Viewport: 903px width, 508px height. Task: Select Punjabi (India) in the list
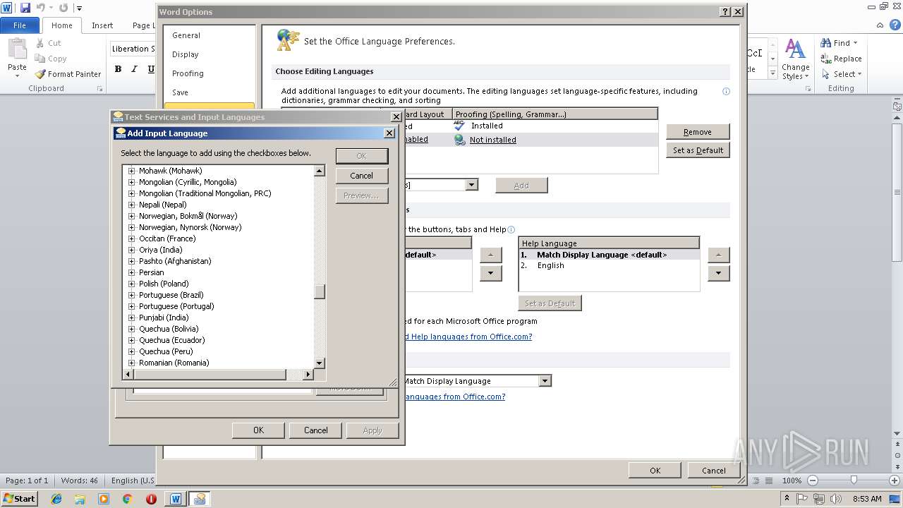[164, 317]
